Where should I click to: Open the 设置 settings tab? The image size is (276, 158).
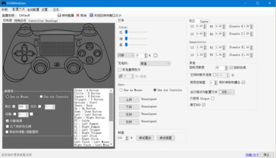(45, 10)
